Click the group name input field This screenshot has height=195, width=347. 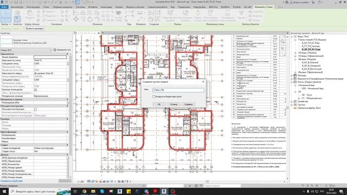pyautogui.click(x=178, y=90)
